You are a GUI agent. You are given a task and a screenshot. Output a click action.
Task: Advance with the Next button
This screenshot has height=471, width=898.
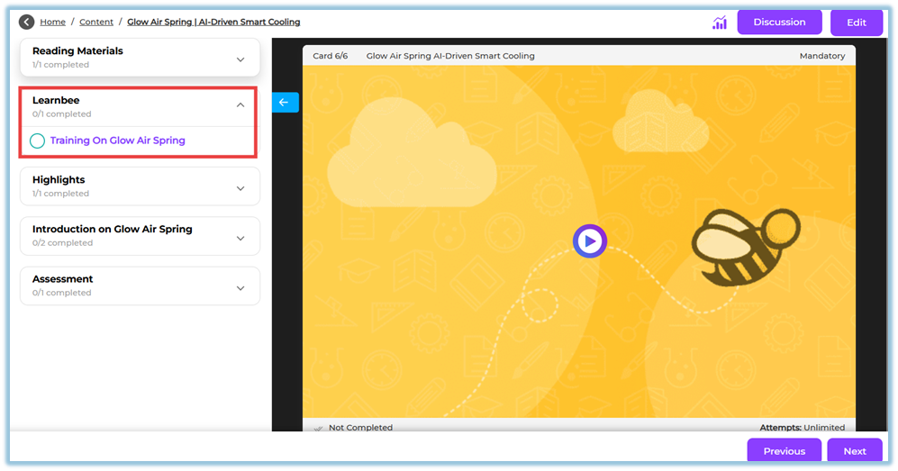pos(854,451)
